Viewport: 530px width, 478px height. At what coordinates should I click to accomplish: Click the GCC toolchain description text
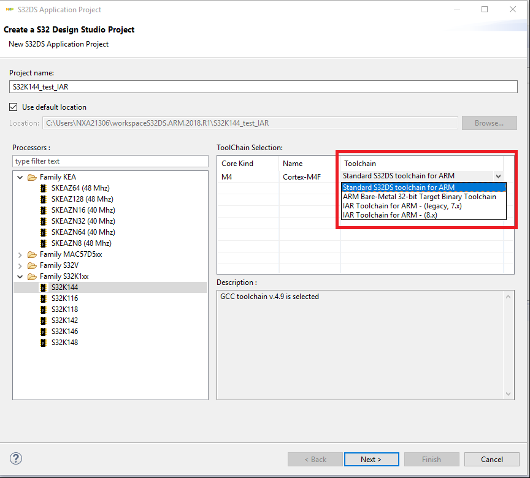269,297
